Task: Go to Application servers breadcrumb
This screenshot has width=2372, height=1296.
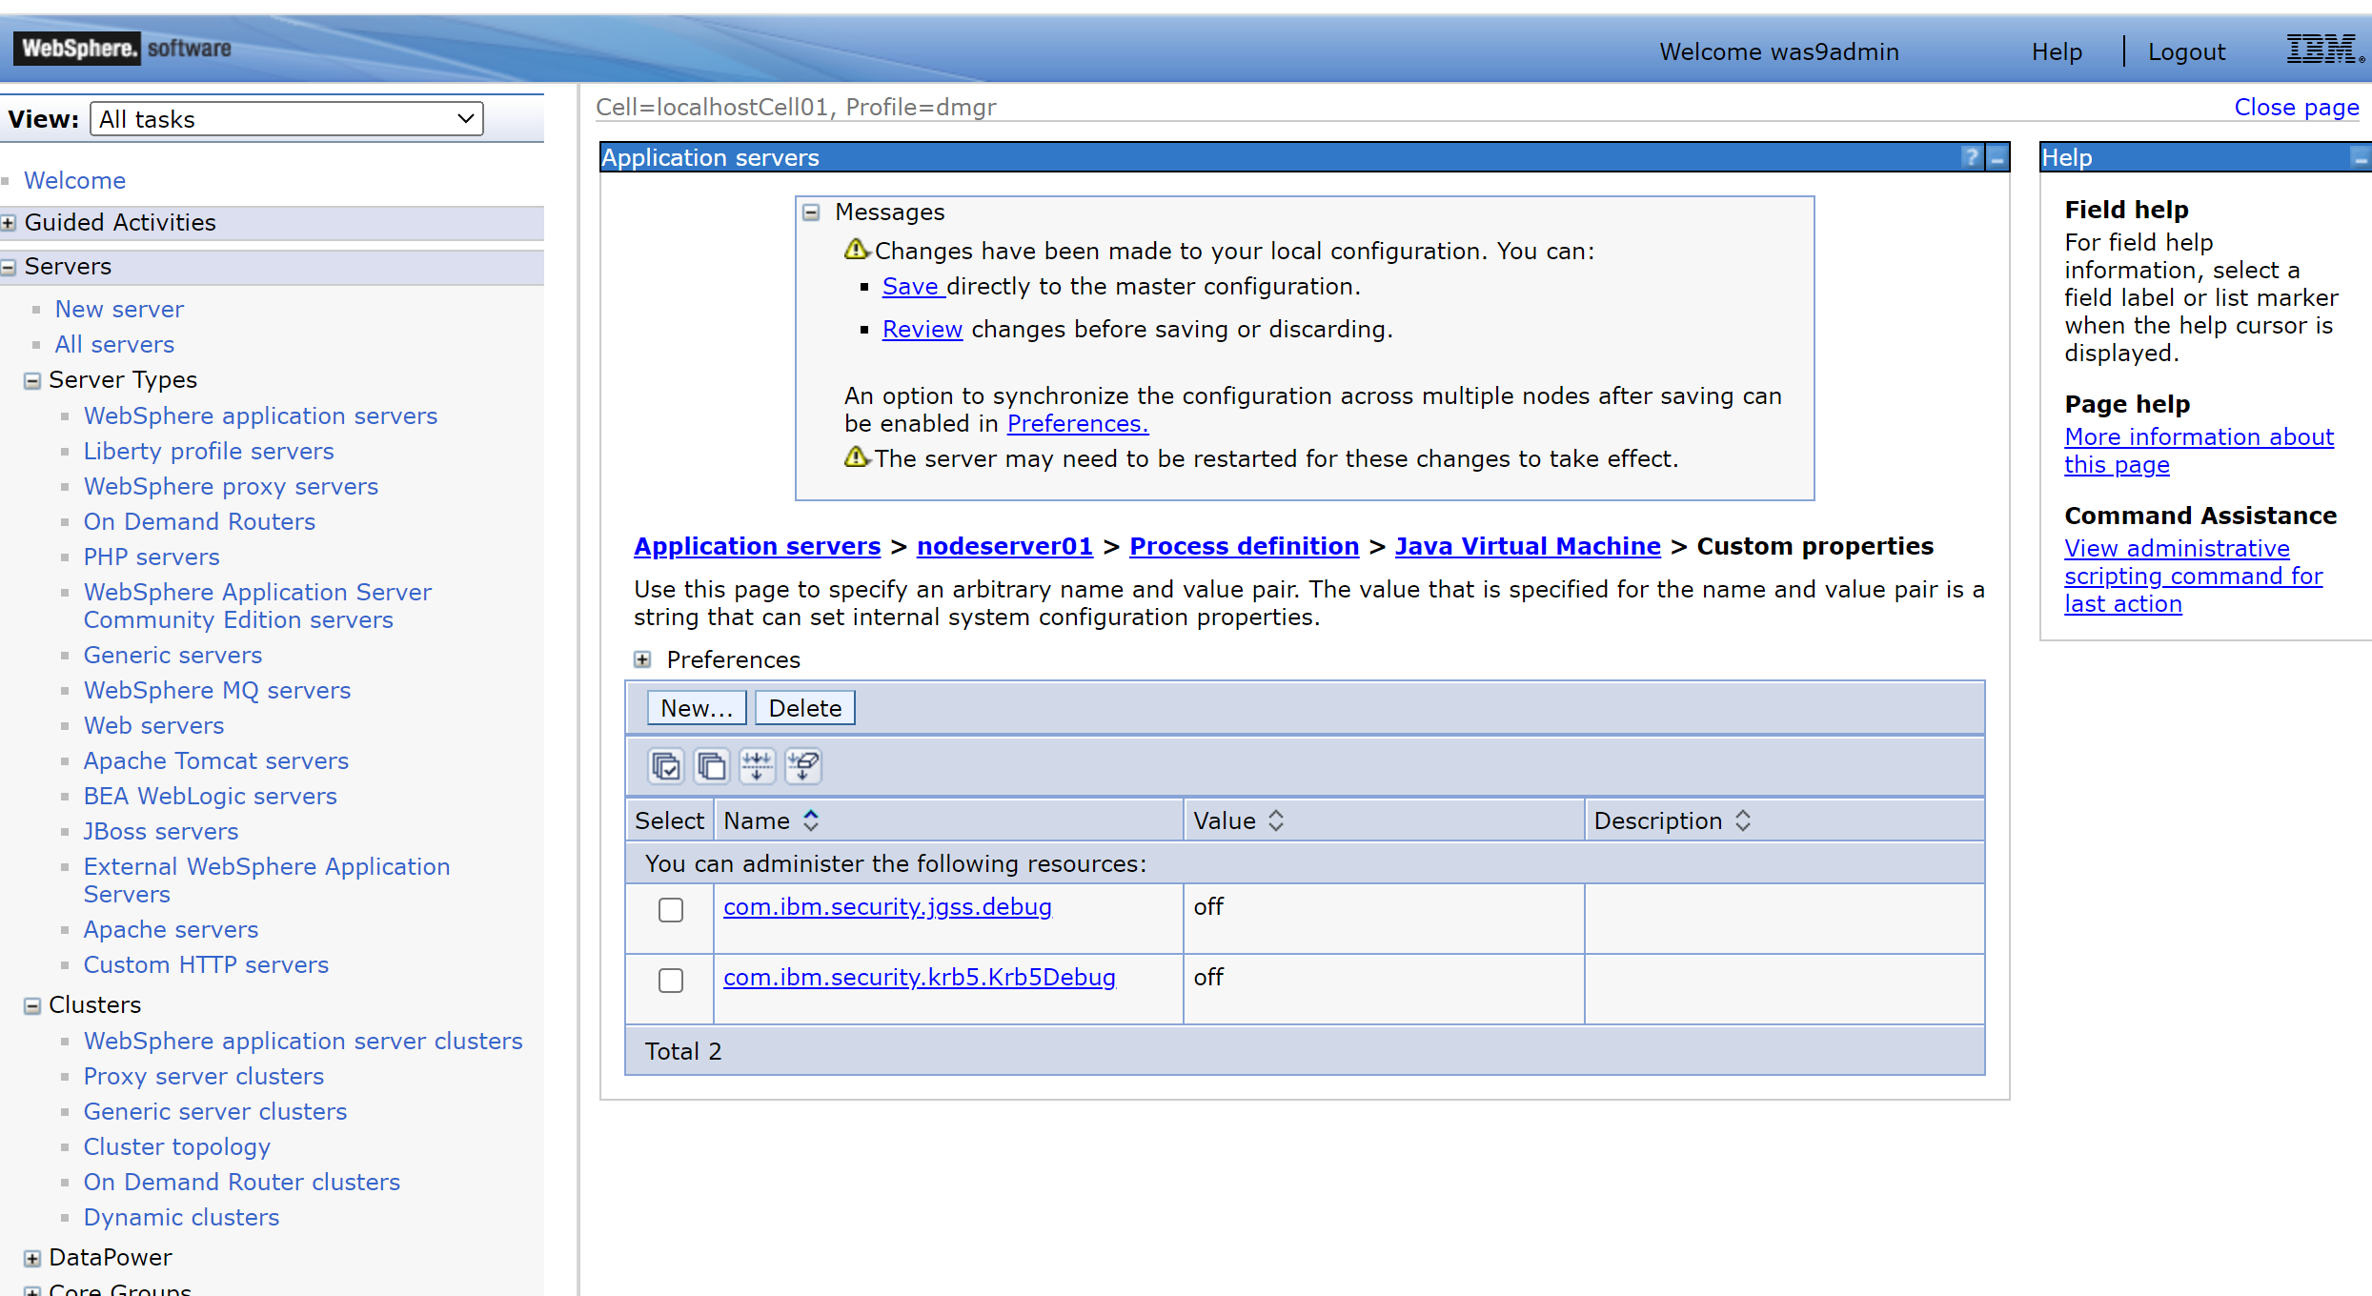Action: (x=758, y=546)
